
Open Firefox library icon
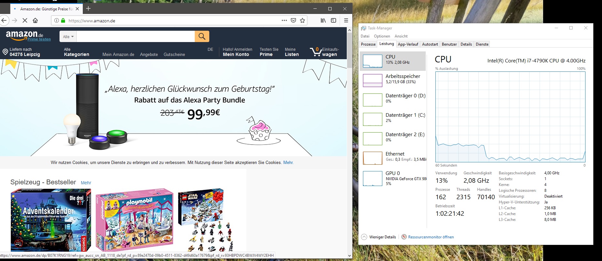click(323, 20)
